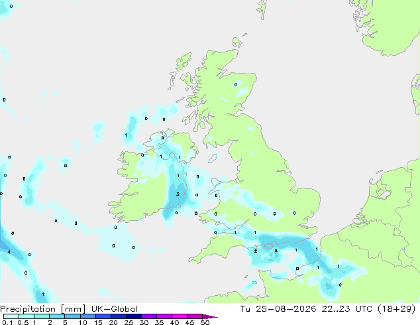Click the 10–15 mm blue legend swatch
Viewport: 420px width, 325px height.
[88, 316]
